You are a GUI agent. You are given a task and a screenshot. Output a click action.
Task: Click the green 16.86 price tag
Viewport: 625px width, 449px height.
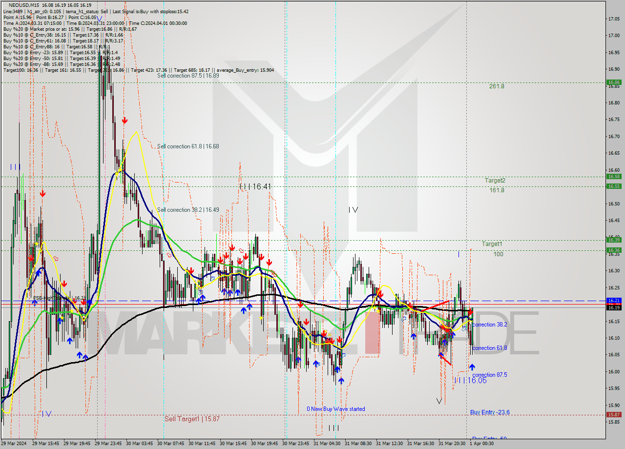[x=614, y=82]
